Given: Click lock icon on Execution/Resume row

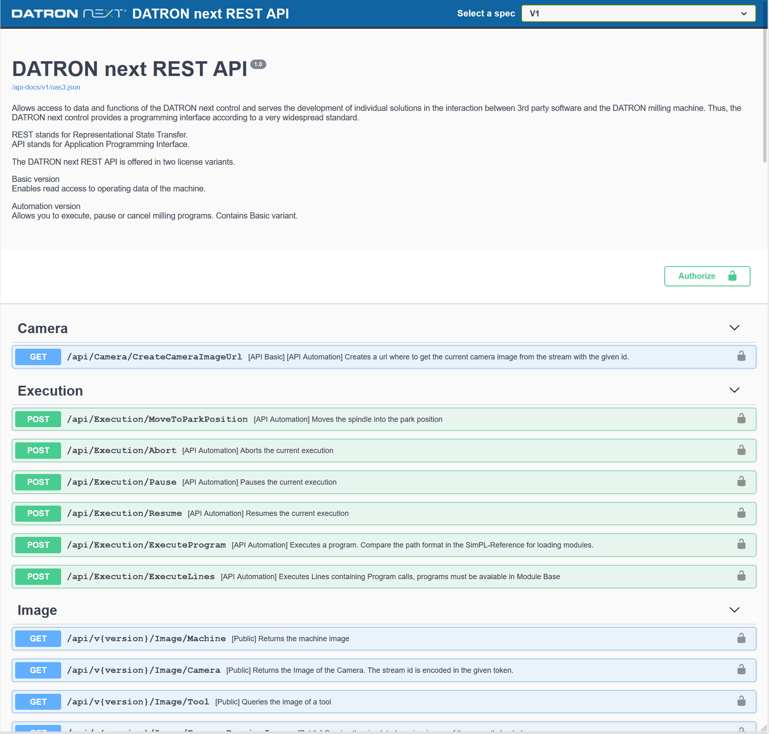Looking at the screenshot, I should pyautogui.click(x=741, y=513).
